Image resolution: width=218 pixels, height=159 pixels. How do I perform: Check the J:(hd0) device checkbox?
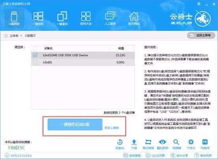(x=35, y=62)
